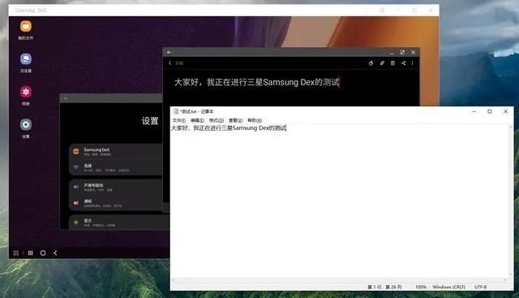This screenshot has width=519, height=298.
Task: Click the UTF-8 encoding status text
Action: point(480,287)
